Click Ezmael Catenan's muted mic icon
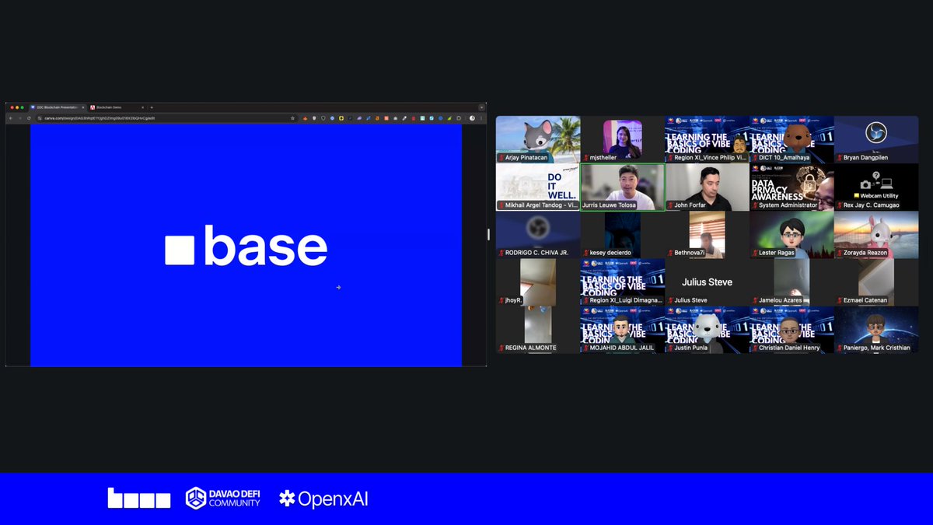 pyautogui.click(x=839, y=300)
